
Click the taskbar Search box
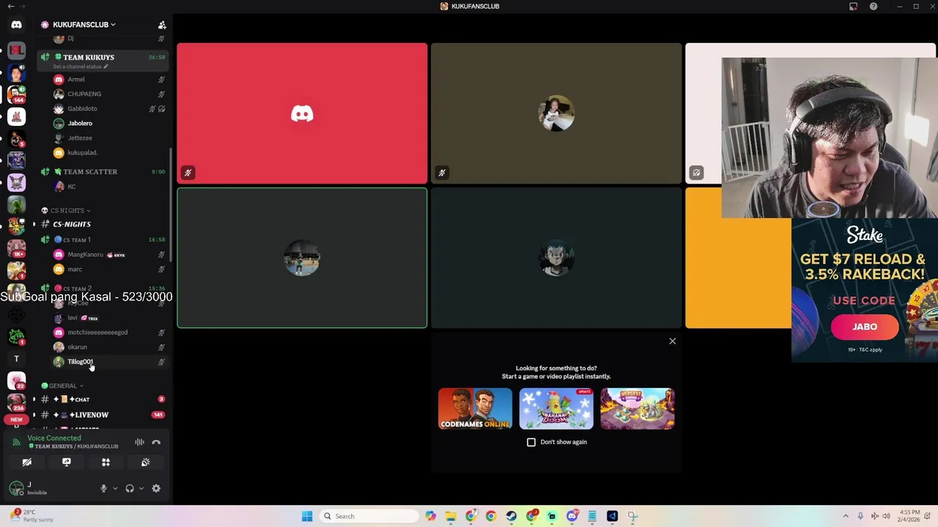[370, 516]
